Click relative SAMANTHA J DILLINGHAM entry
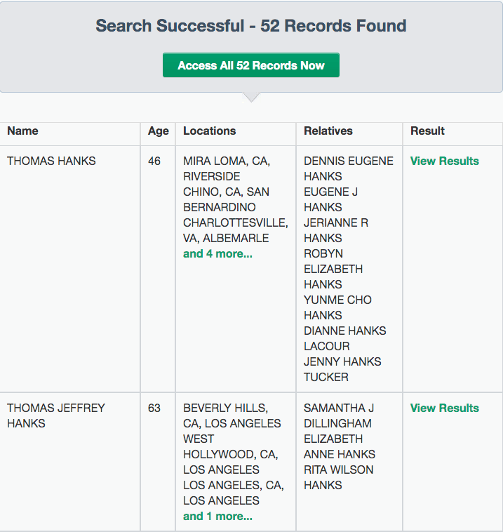This screenshot has width=503, height=532. pos(339,415)
